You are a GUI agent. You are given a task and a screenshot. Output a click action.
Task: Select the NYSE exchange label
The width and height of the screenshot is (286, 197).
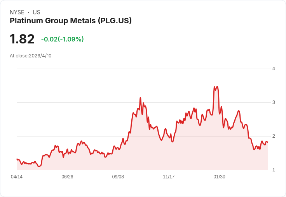coord(17,12)
